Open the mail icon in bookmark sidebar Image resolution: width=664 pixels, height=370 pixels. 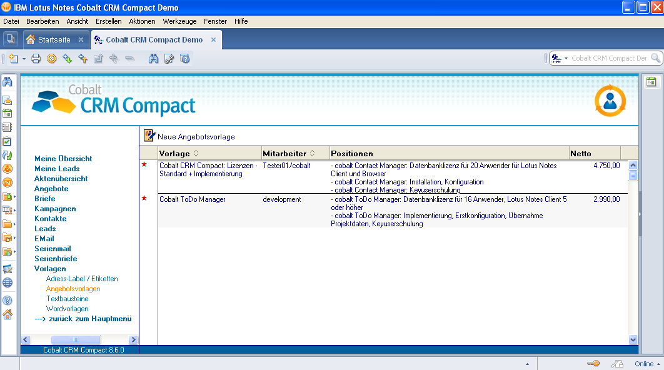[8, 101]
